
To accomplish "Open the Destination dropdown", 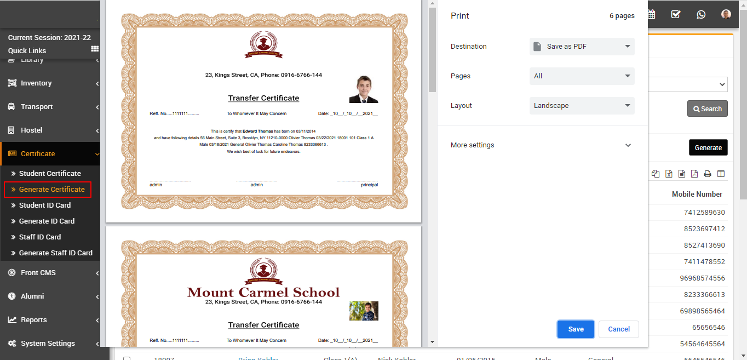I will point(582,47).
